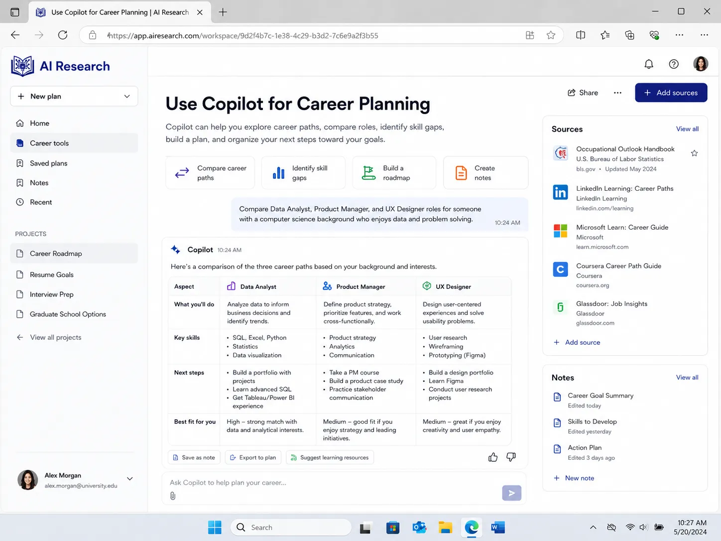Attach a file with the paperclip icon

[173, 496]
